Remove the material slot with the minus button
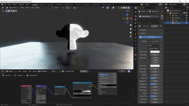 coord(162,18)
